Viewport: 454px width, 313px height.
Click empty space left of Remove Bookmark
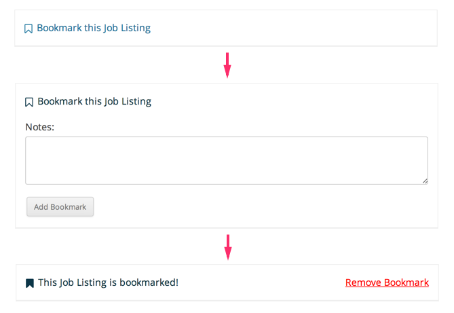point(261,282)
